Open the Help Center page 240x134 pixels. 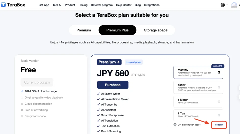124,5
